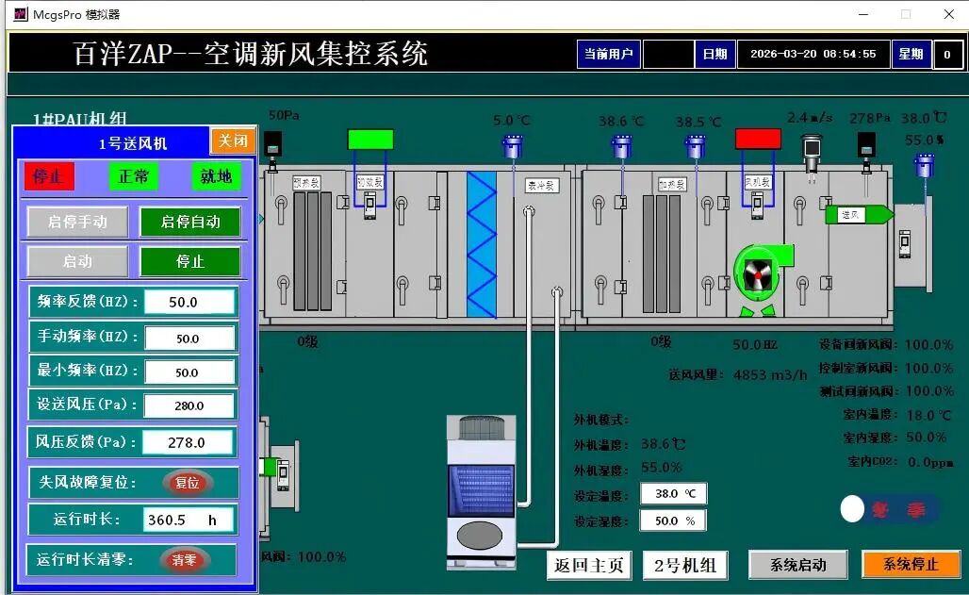
Task: Click the 50.0HZ fan frequency readout
Action: pyautogui.click(x=755, y=344)
